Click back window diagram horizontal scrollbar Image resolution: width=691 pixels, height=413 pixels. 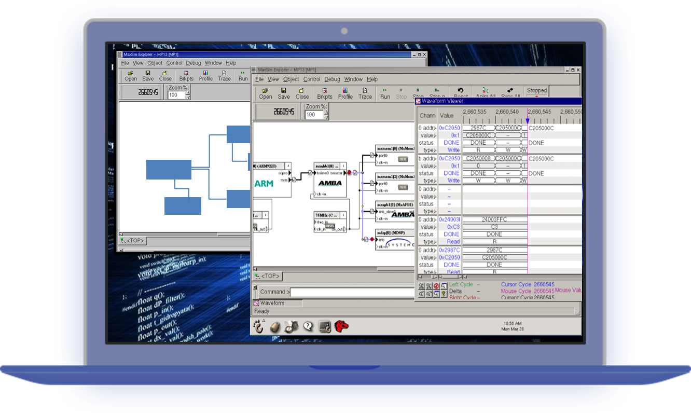coord(185,234)
